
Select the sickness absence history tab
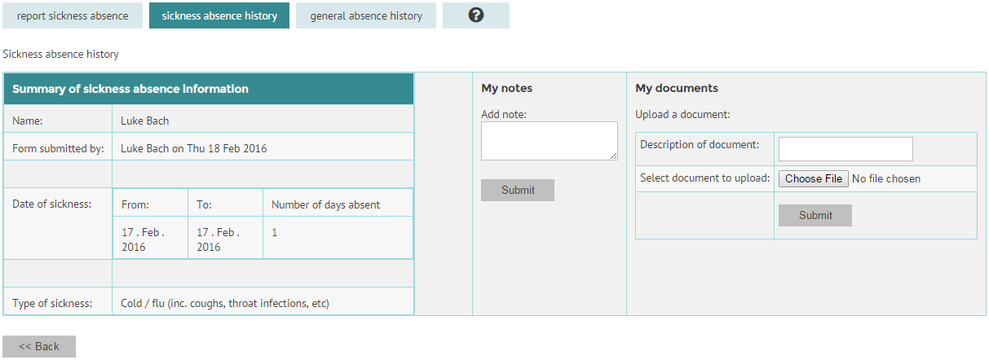click(219, 15)
